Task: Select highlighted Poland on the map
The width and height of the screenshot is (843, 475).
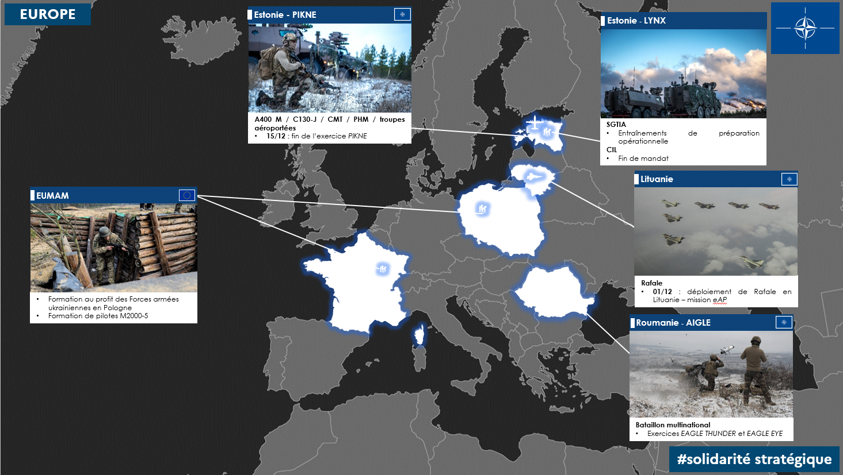Action: (502, 221)
